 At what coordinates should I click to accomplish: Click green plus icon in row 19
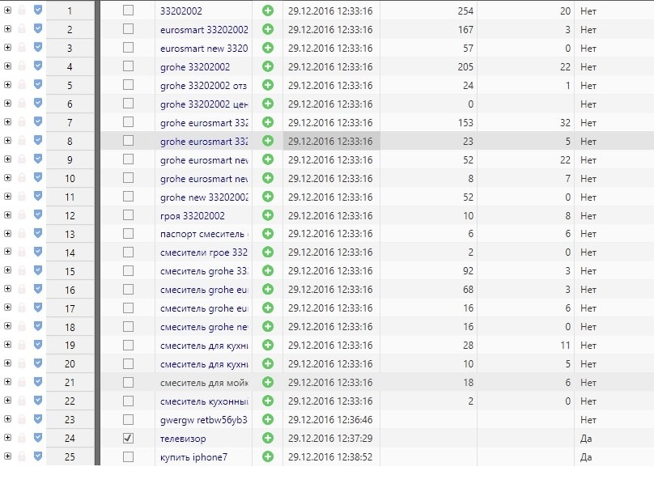coord(268,345)
